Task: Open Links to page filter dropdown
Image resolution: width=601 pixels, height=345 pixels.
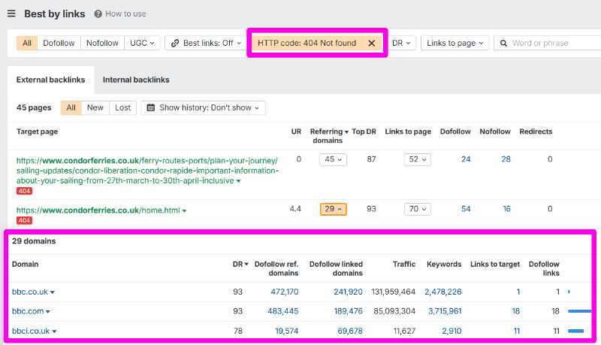Action: 455,43
